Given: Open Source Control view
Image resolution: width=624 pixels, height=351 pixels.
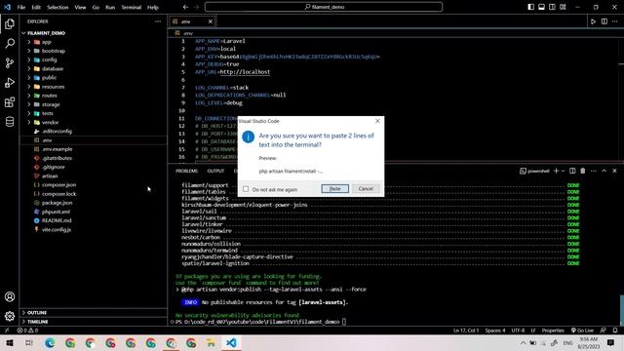Looking at the screenshot, I should click(10, 62).
